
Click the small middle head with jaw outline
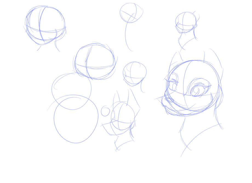pyautogui.click(x=134, y=73)
